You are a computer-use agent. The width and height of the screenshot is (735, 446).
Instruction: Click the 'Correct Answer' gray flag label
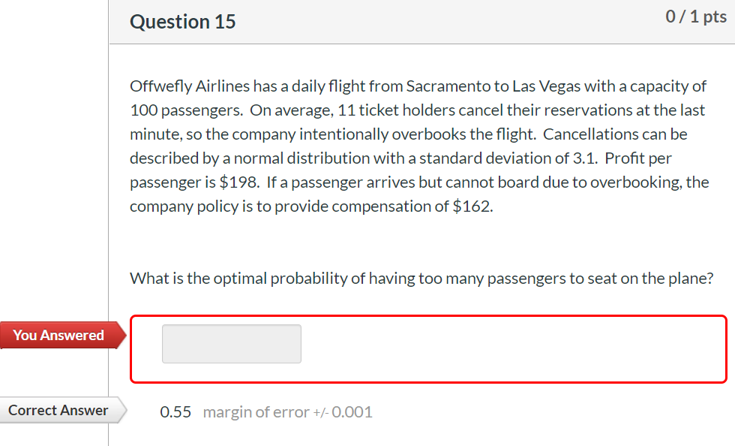(56, 411)
